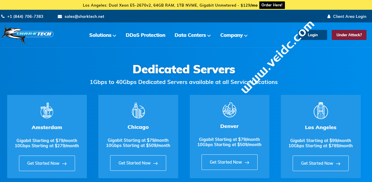Click the Chicago skyline icon
The image size is (372, 182).
coord(138,110)
